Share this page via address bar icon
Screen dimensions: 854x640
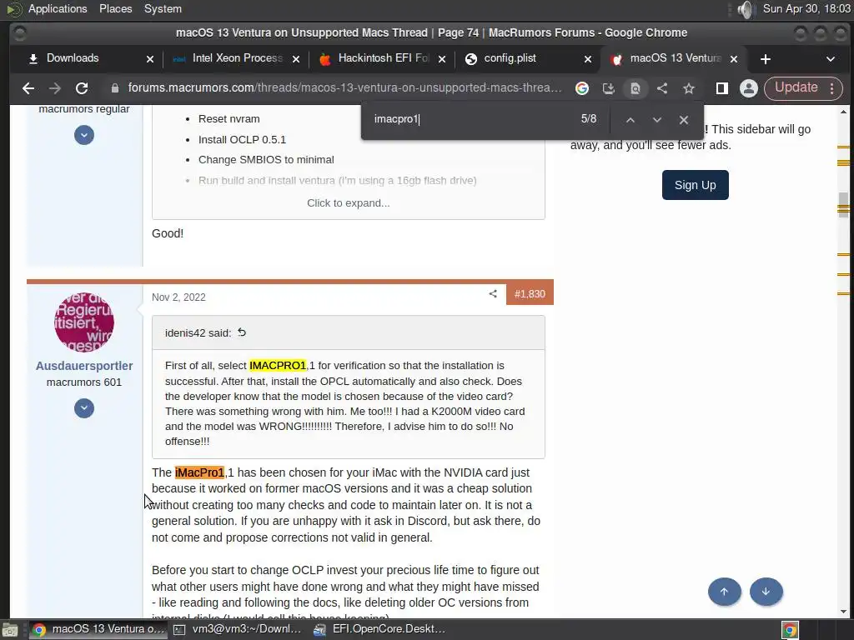(x=662, y=88)
